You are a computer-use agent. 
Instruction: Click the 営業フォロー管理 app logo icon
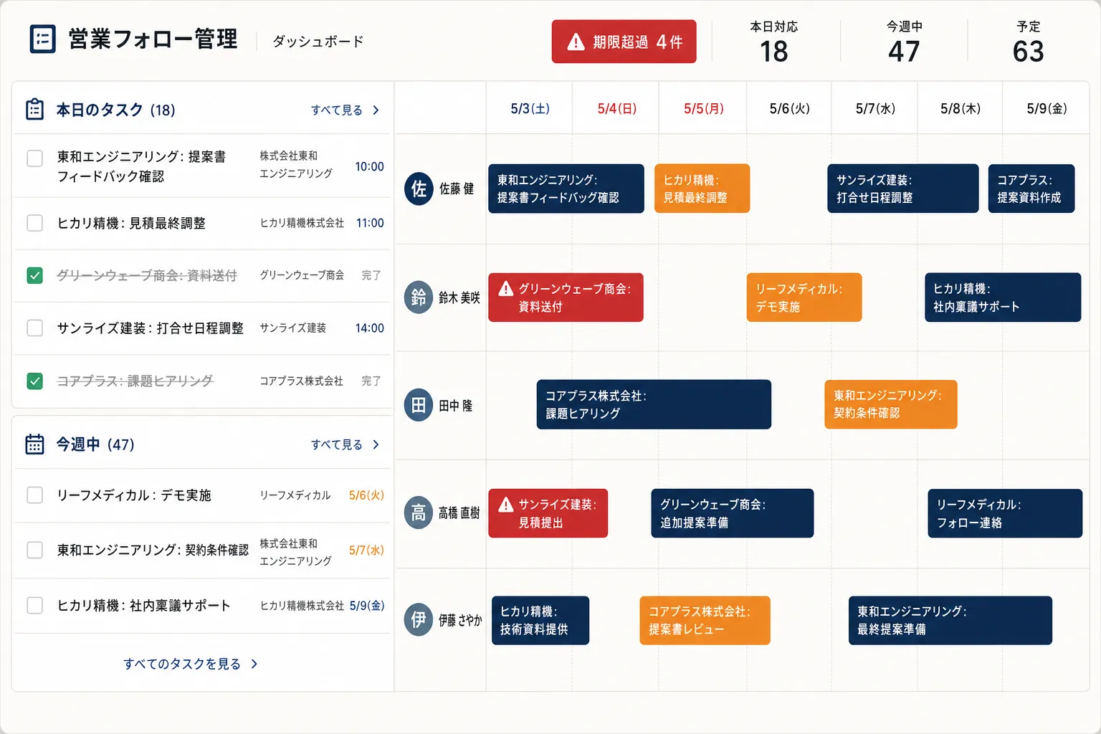point(42,39)
